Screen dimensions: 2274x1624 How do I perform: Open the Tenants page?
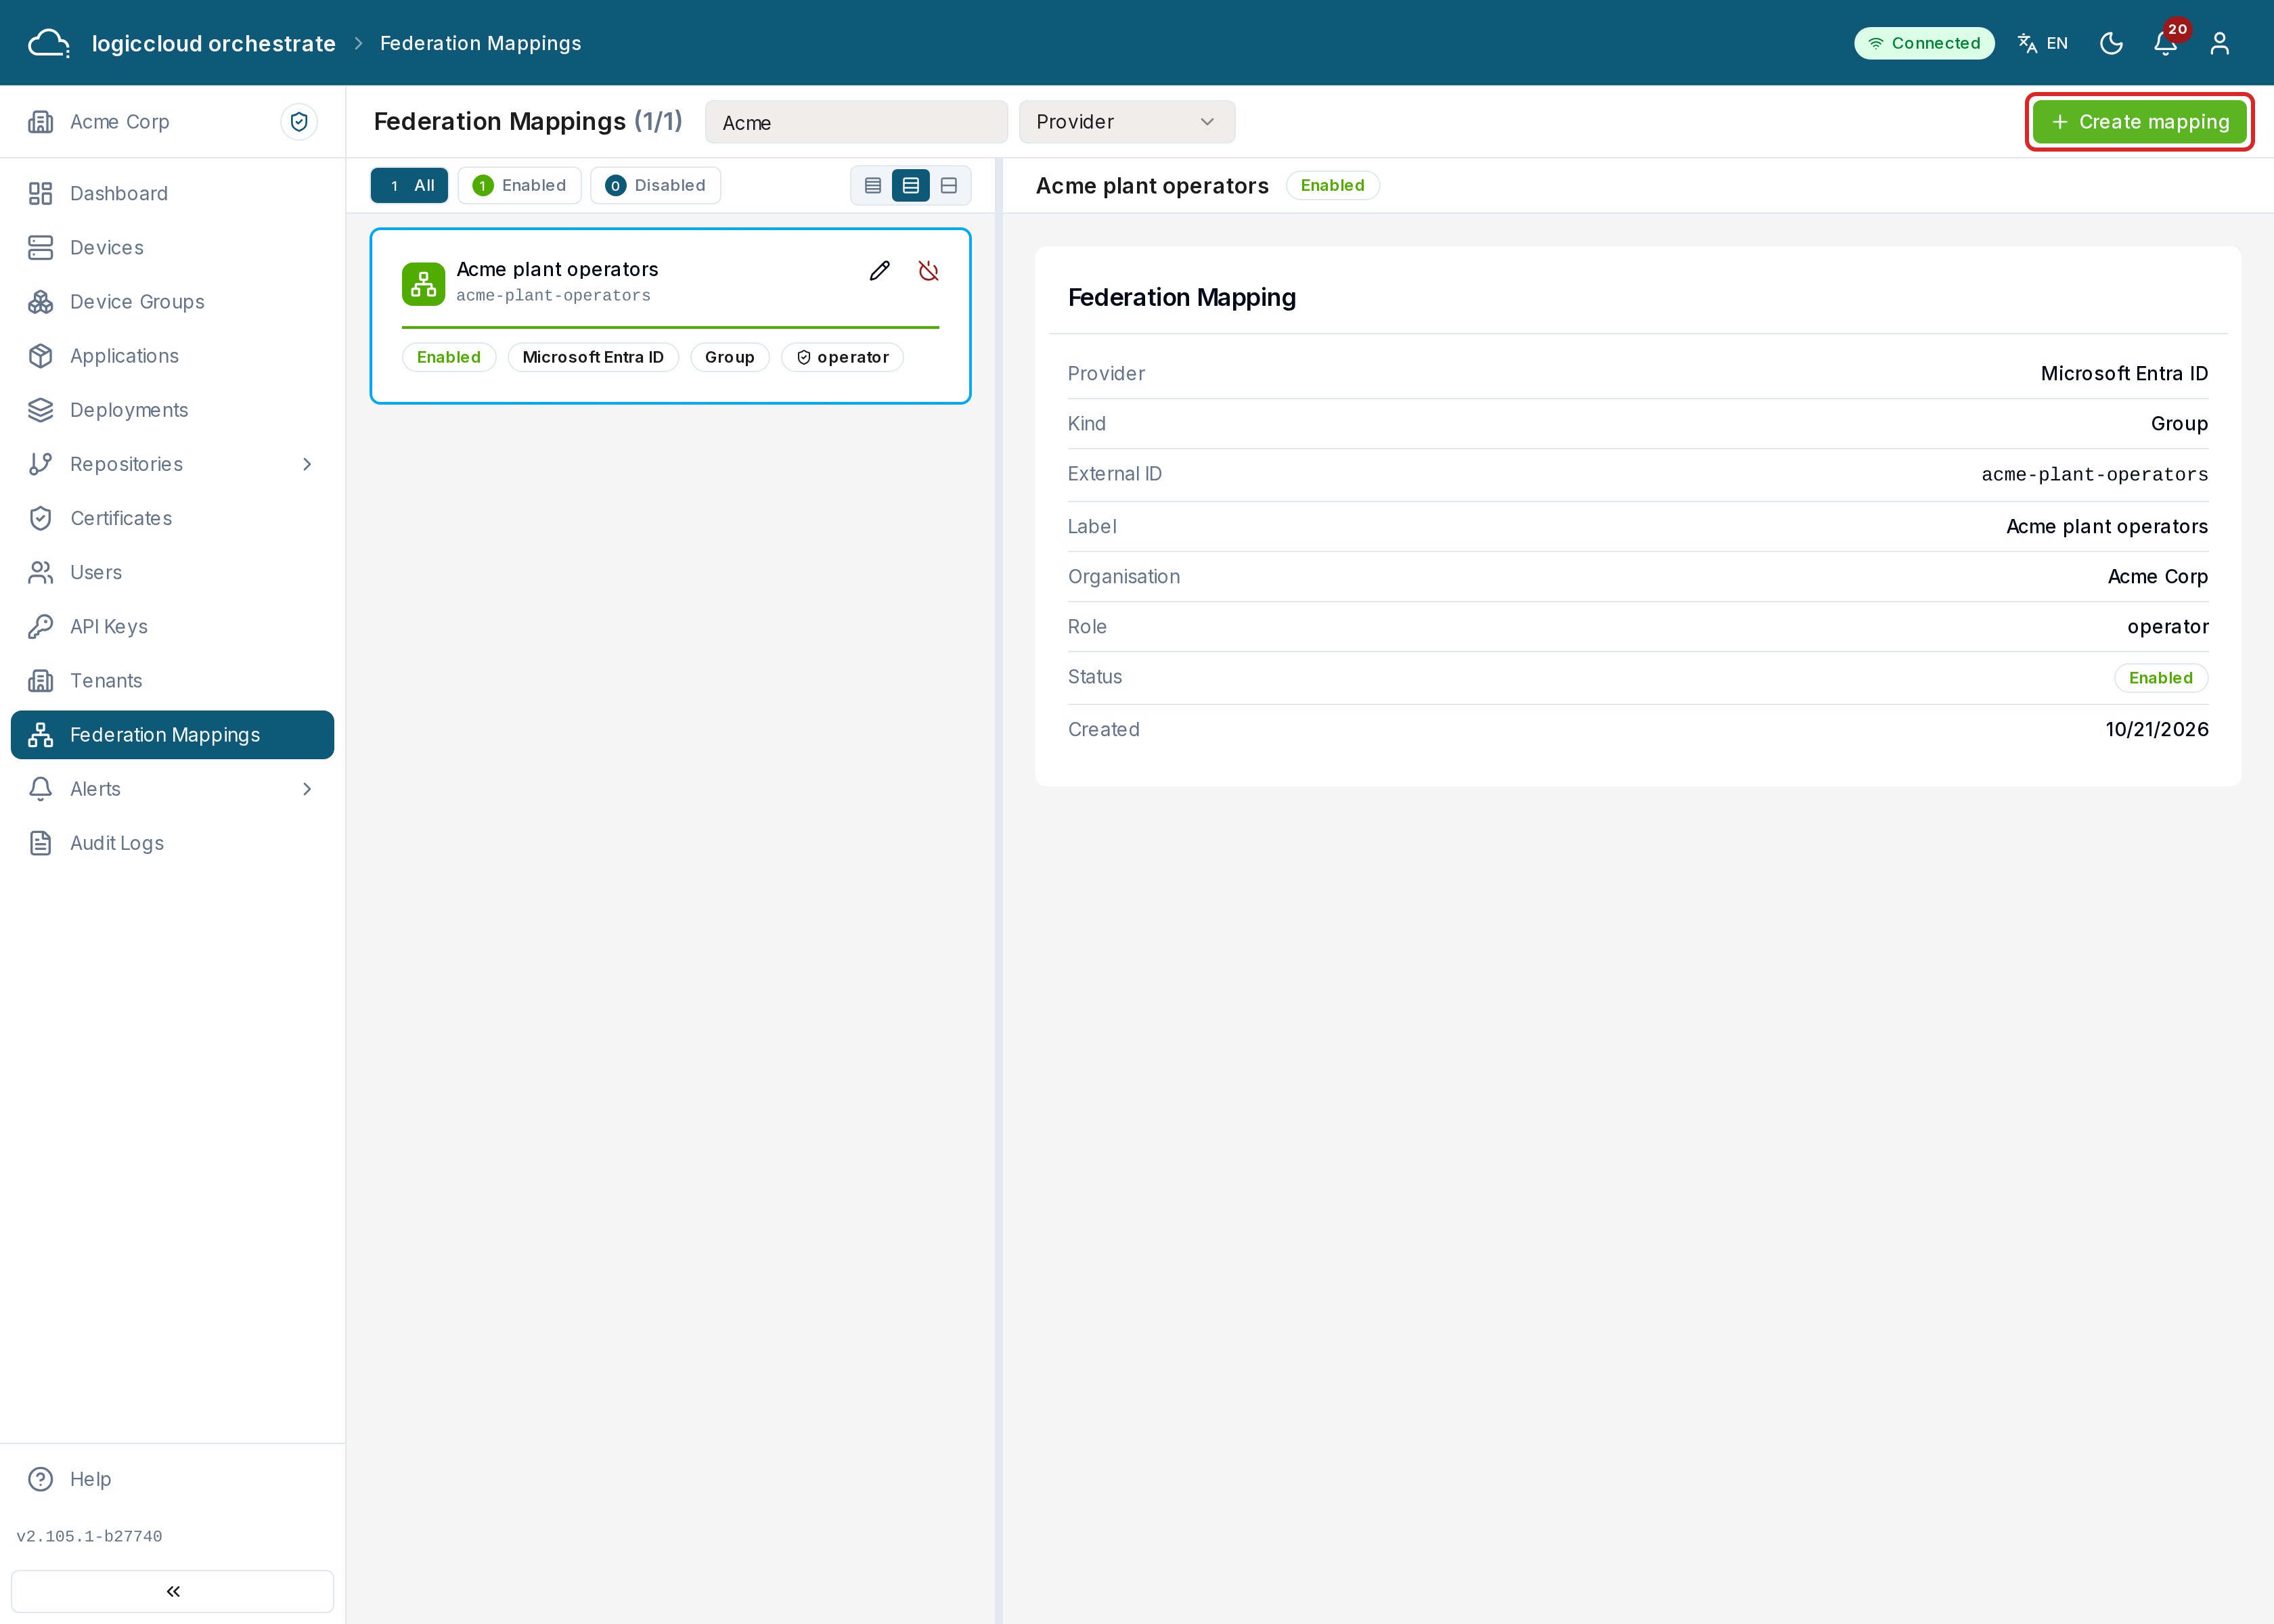(x=172, y=681)
